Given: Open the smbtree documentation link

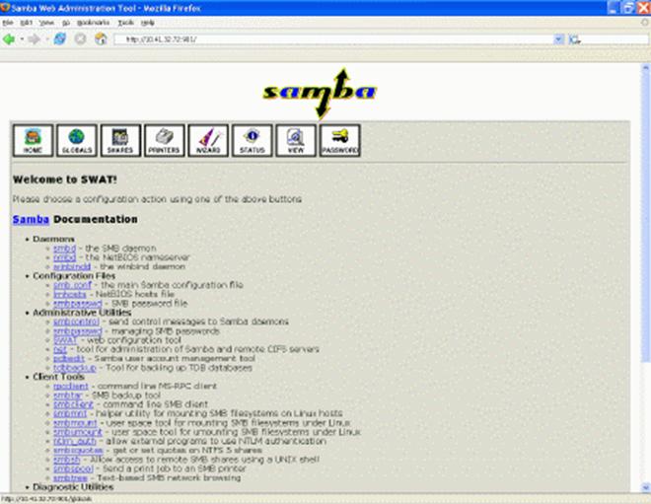Looking at the screenshot, I should [71, 477].
